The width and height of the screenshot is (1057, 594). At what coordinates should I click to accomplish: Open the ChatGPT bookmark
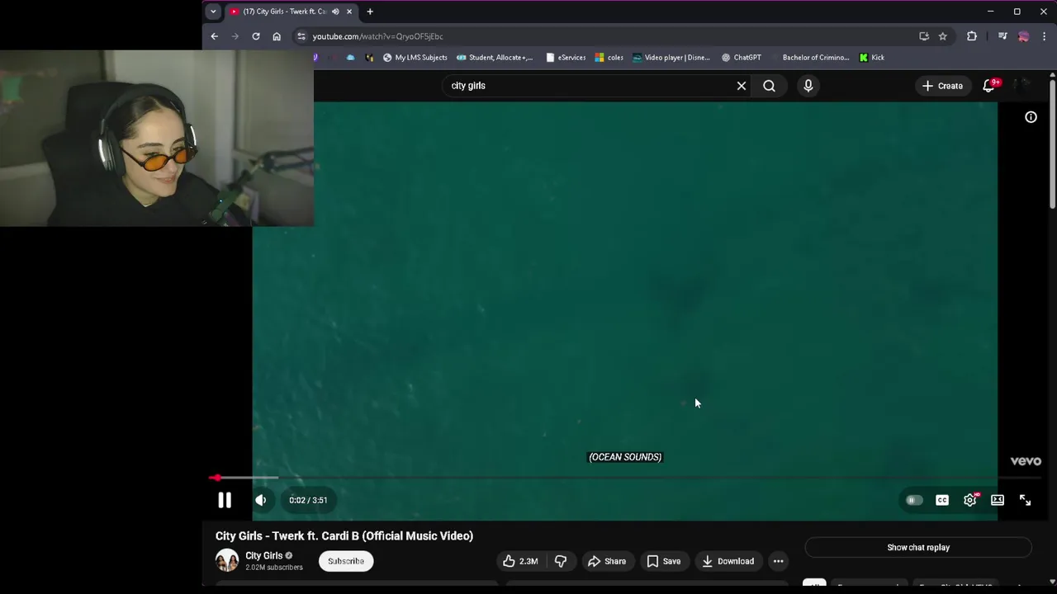tap(741, 58)
